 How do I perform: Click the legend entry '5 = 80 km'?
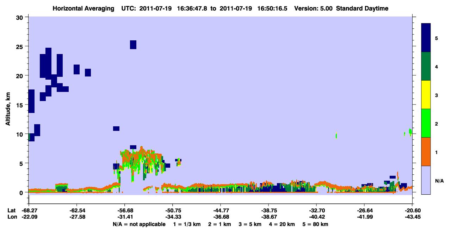pyautogui.click(x=315, y=224)
